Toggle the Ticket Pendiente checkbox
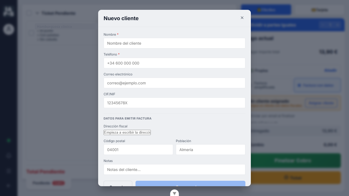Viewport: 349px width, 196px height. [x=29, y=13]
